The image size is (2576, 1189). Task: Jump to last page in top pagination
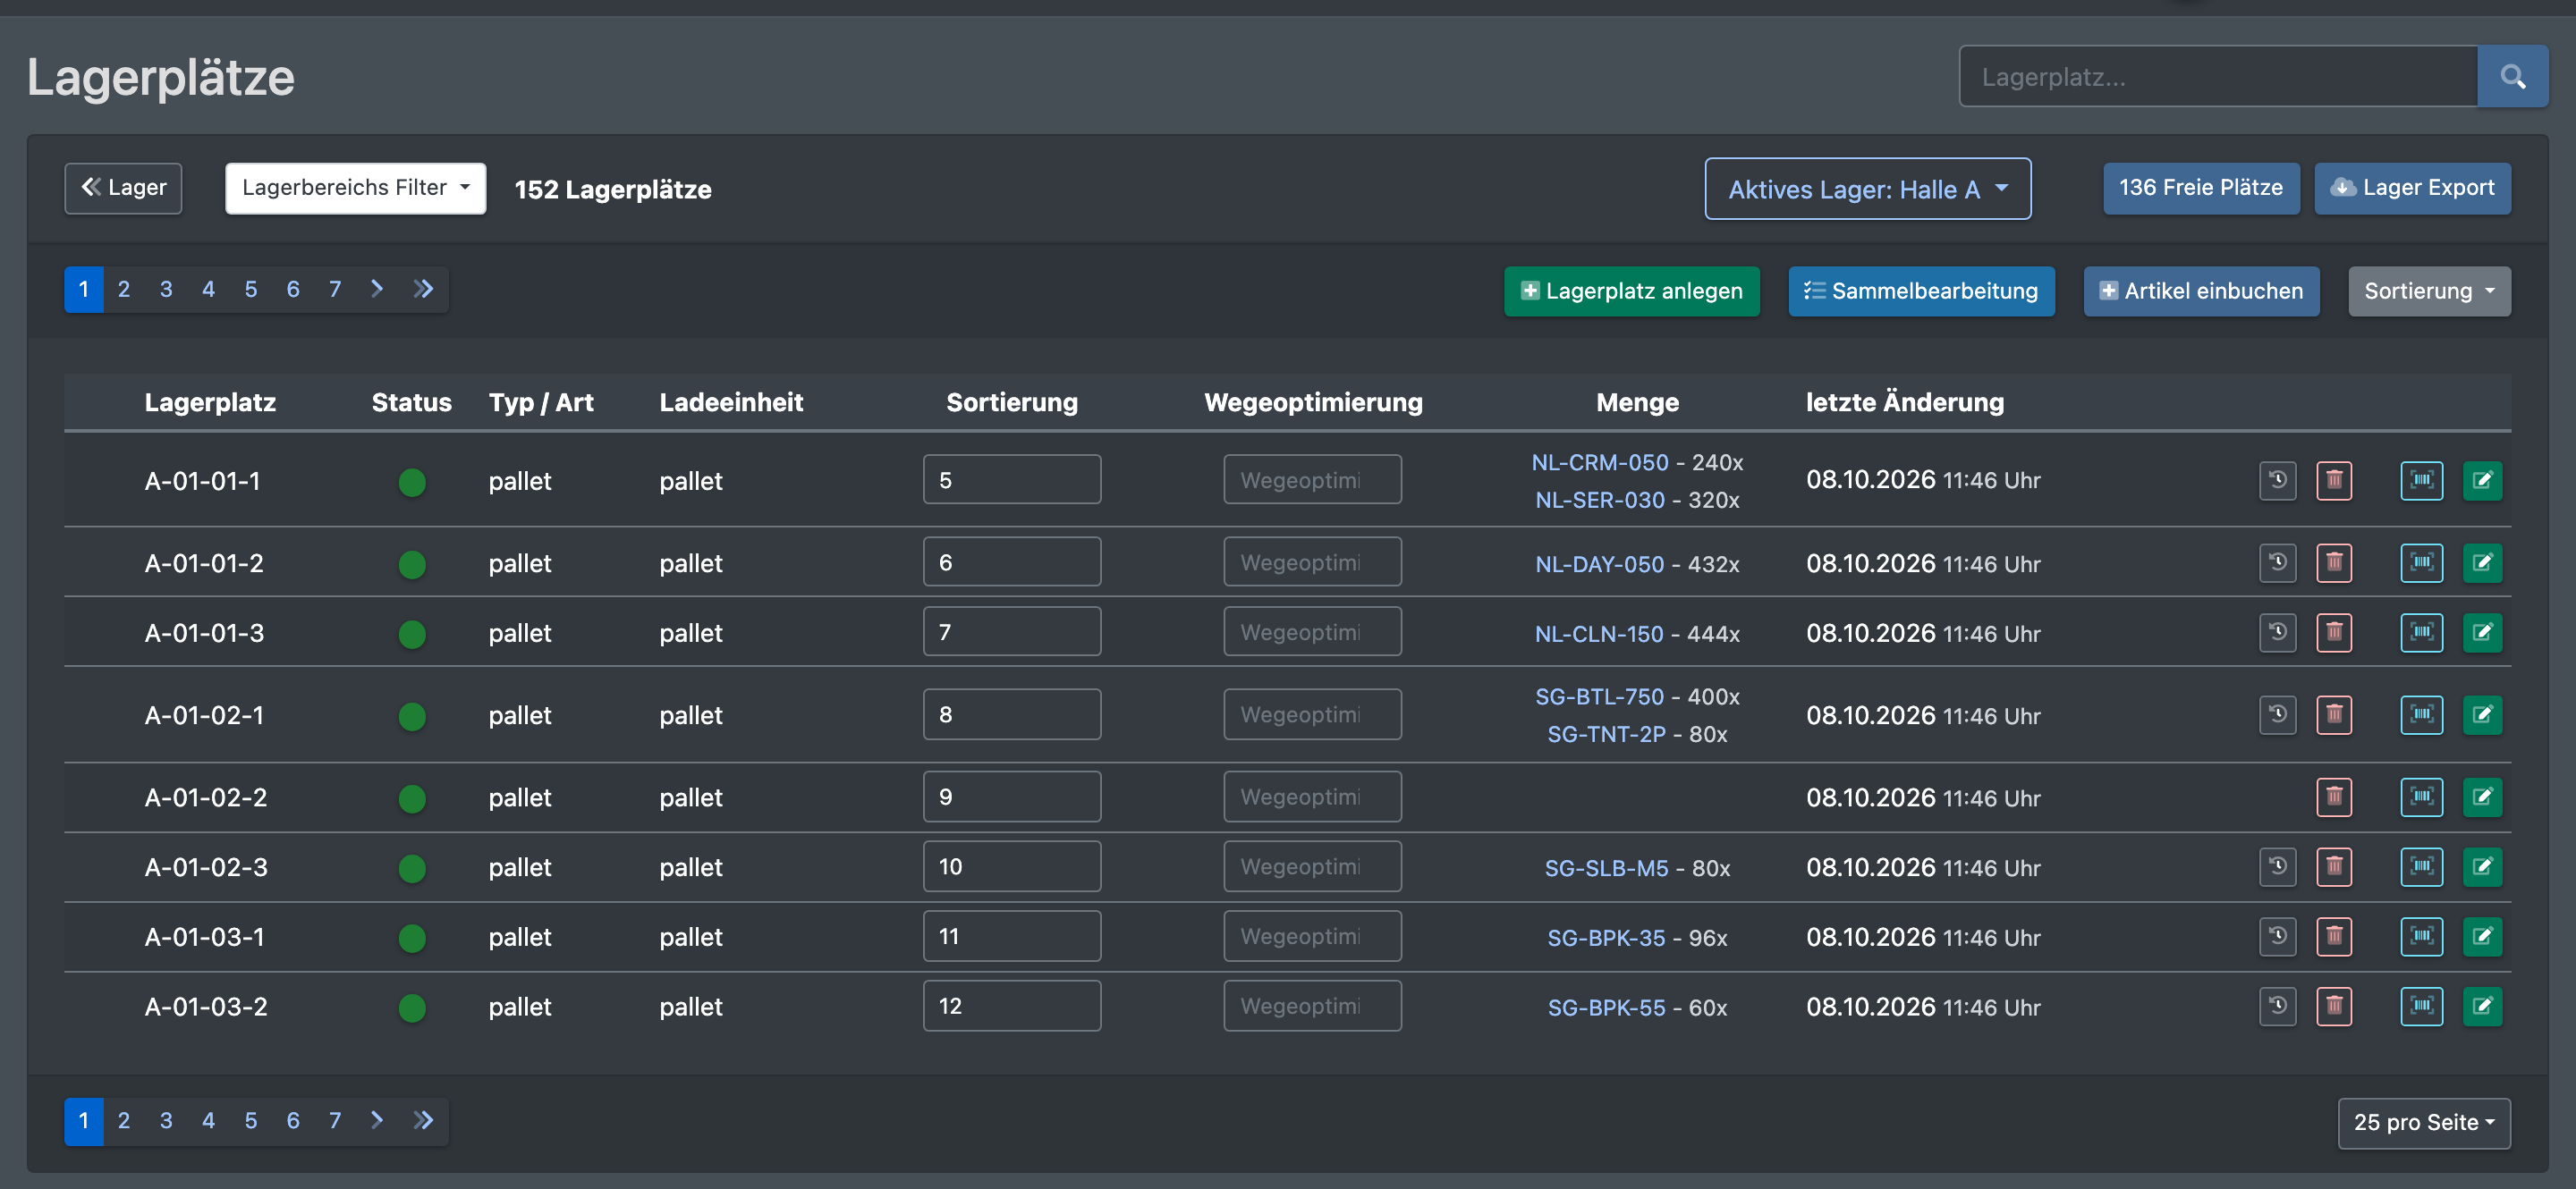click(x=423, y=289)
